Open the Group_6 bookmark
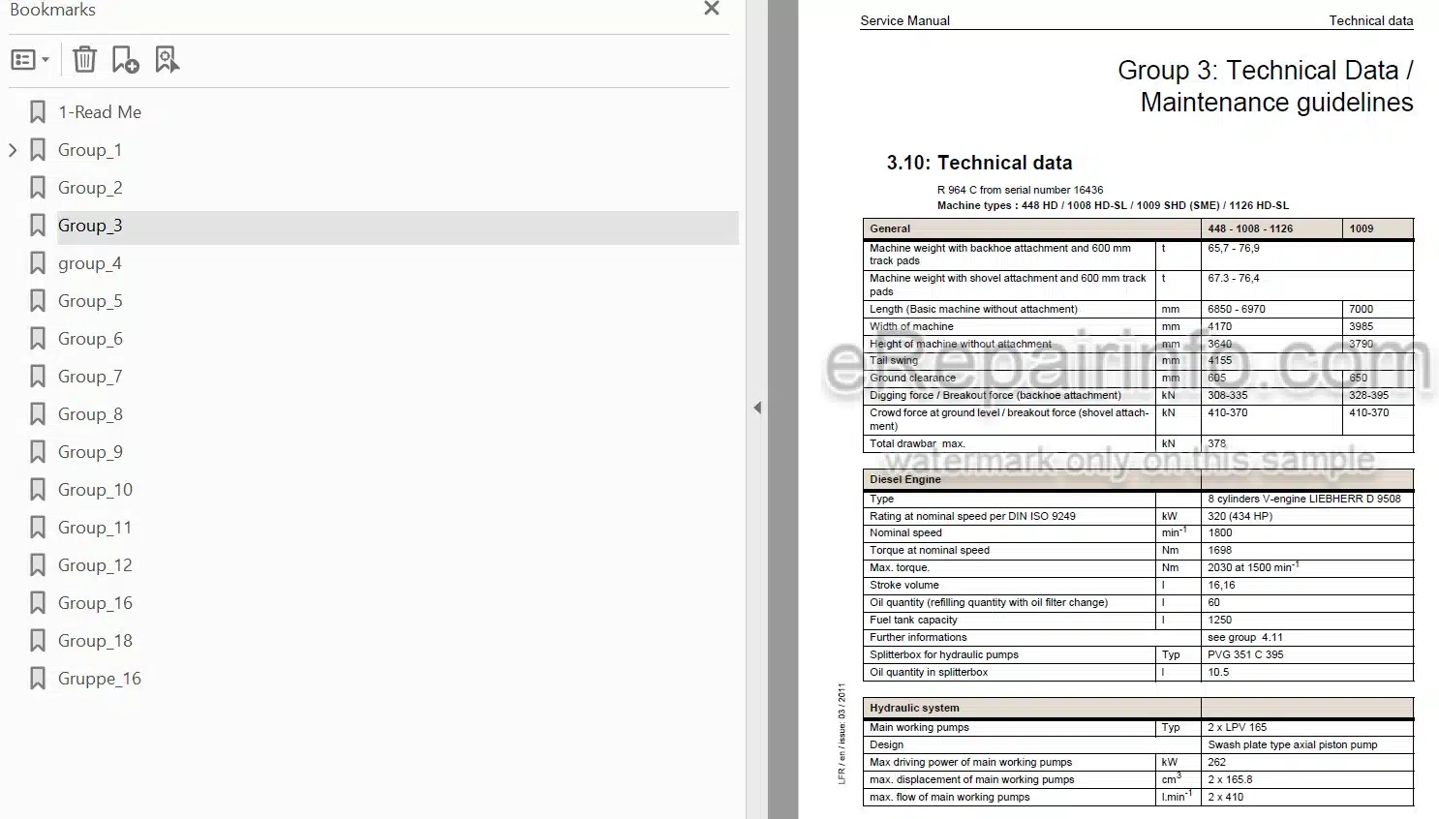This screenshot has height=819, width=1439. coord(90,339)
